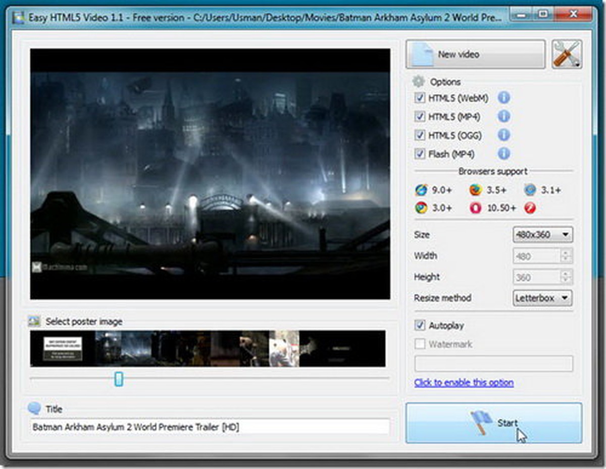Click the Firefox 3.5+ browser icon
This screenshot has width=606, height=469.
click(475, 190)
